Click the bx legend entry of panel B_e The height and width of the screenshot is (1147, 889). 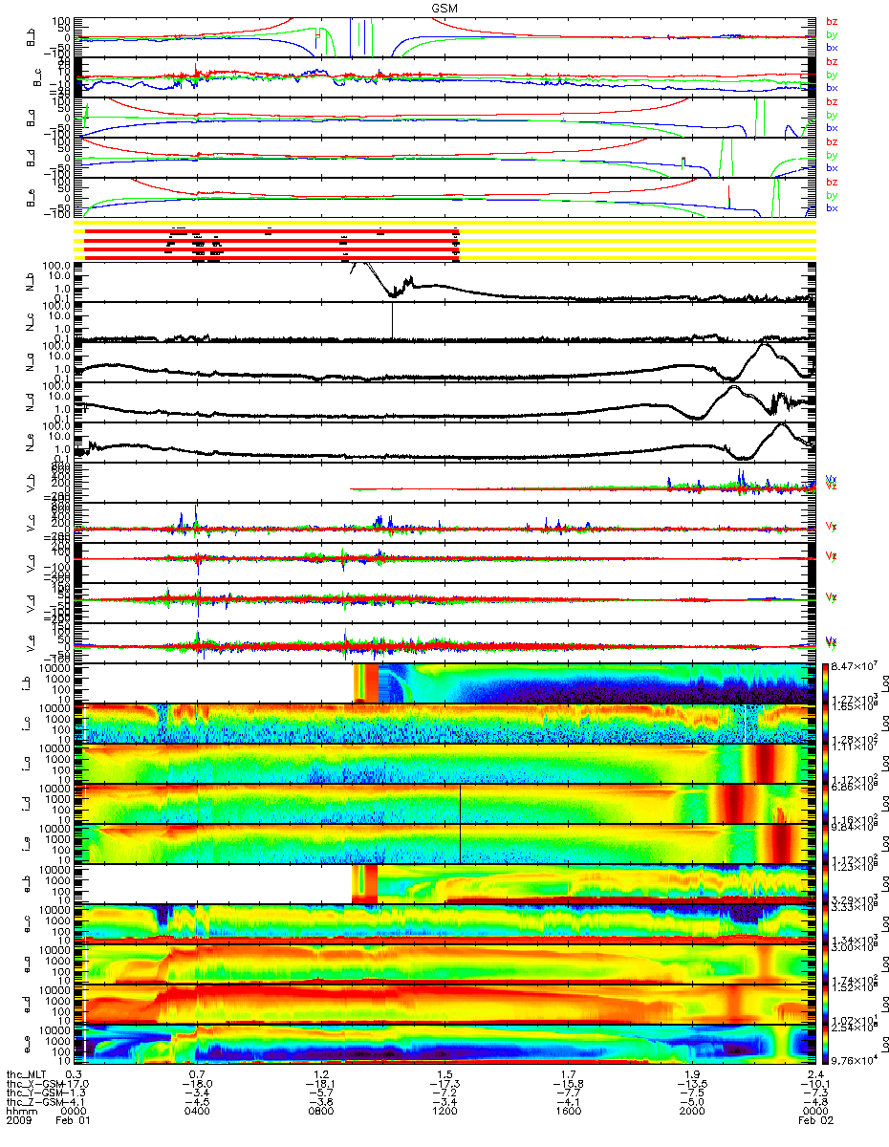pyautogui.click(x=832, y=207)
